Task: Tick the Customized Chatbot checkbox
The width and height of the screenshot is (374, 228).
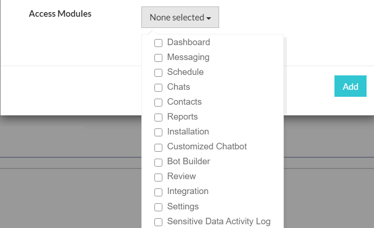Action: (159, 147)
